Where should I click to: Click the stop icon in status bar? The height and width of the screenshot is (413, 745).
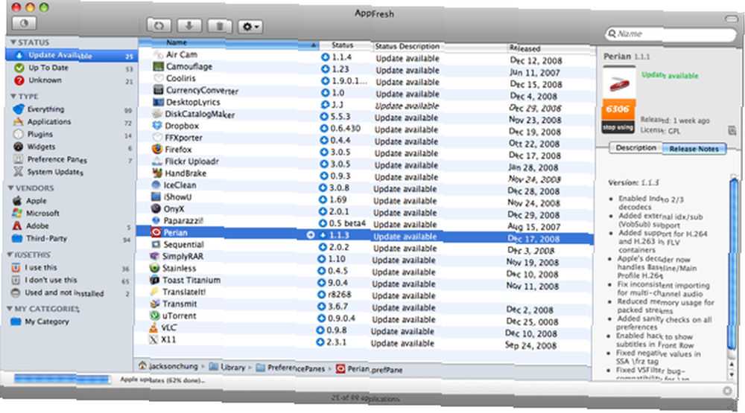pos(727,391)
